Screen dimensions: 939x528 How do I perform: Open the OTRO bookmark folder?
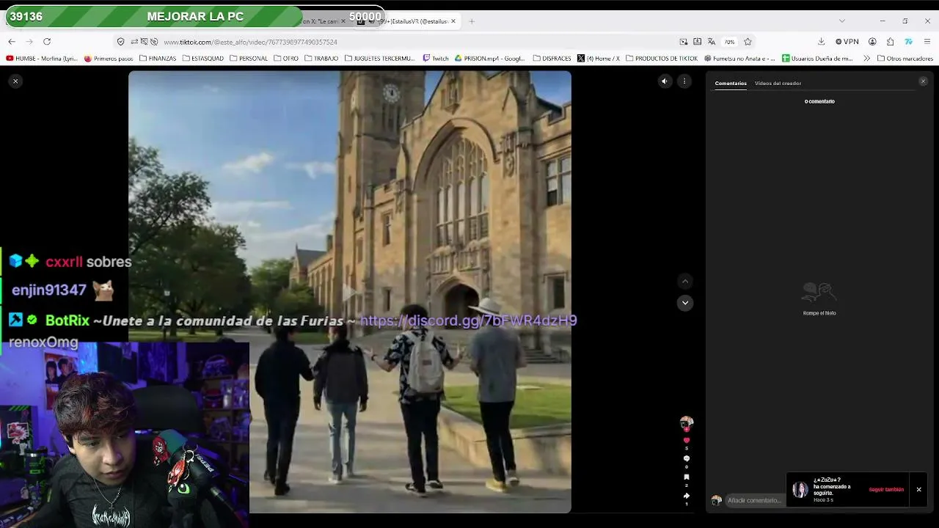click(286, 59)
